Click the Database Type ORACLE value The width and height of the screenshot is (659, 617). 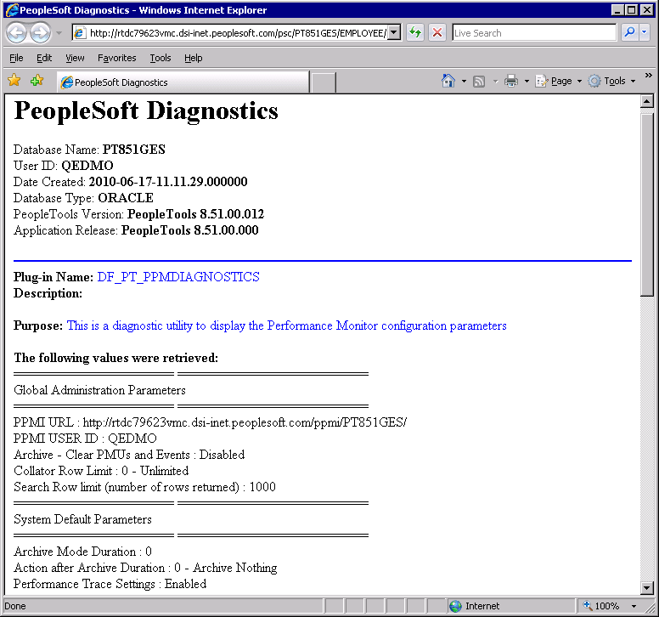(126, 198)
